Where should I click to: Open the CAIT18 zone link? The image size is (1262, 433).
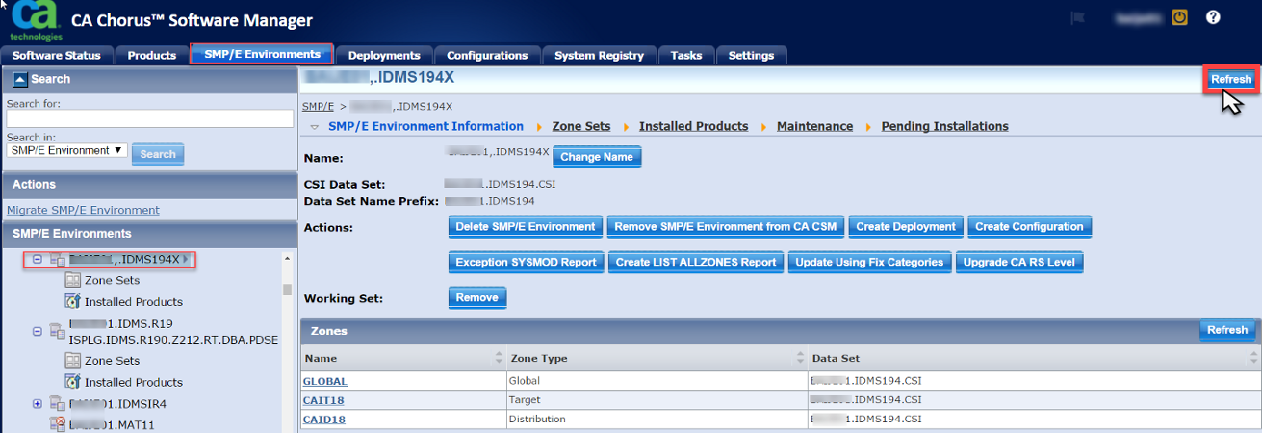[x=323, y=400]
